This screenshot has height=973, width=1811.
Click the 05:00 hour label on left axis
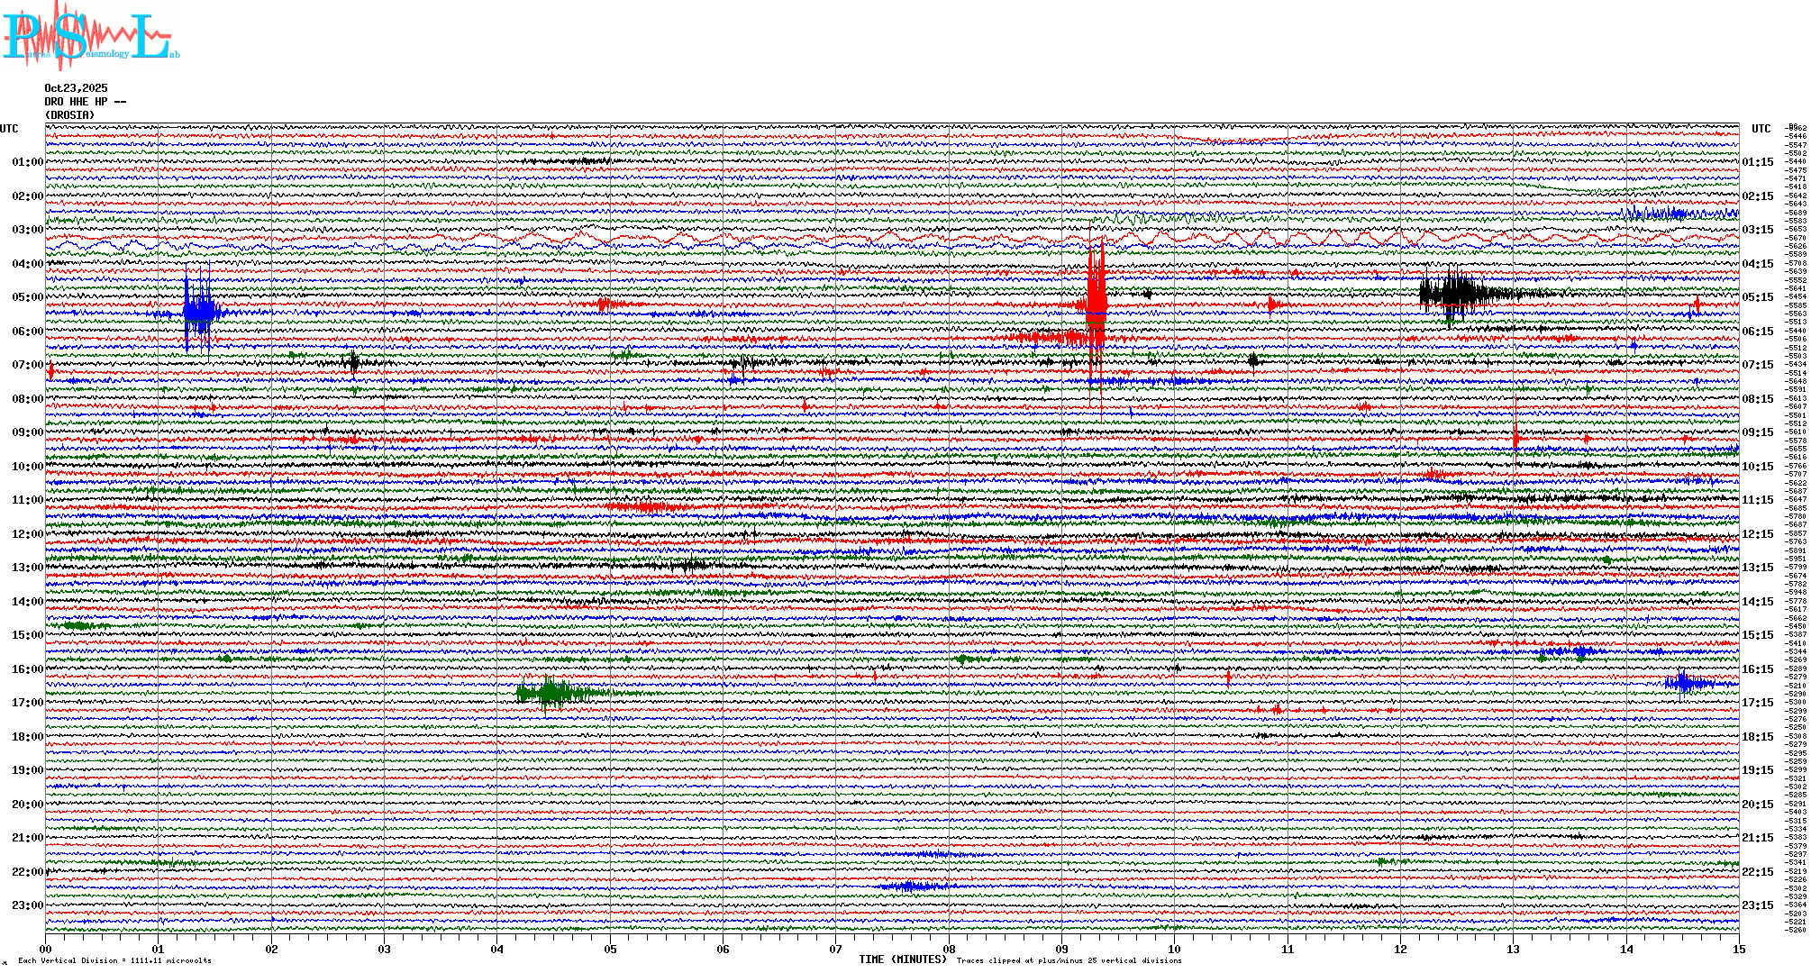pyautogui.click(x=27, y=297)
